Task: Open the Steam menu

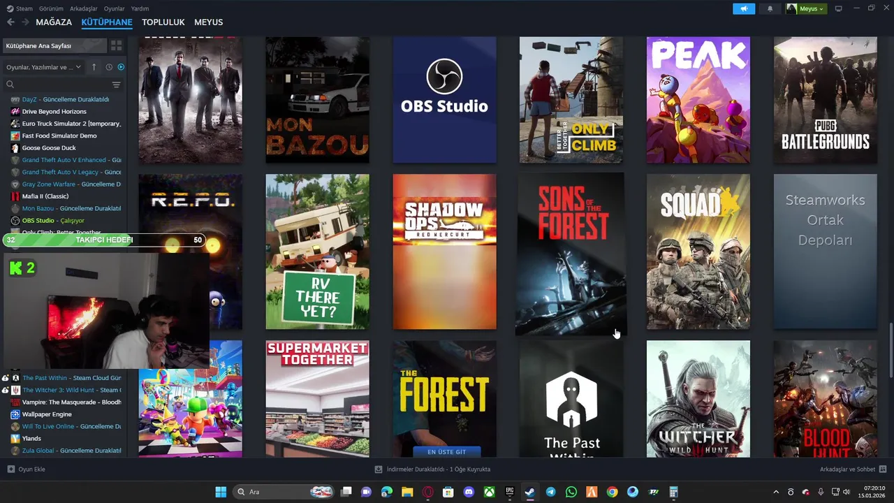Action: 20,8
